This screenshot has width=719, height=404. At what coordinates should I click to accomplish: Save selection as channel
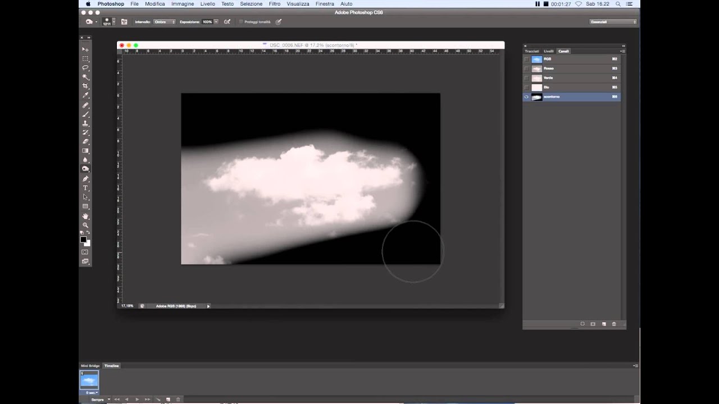pos(593,324)
